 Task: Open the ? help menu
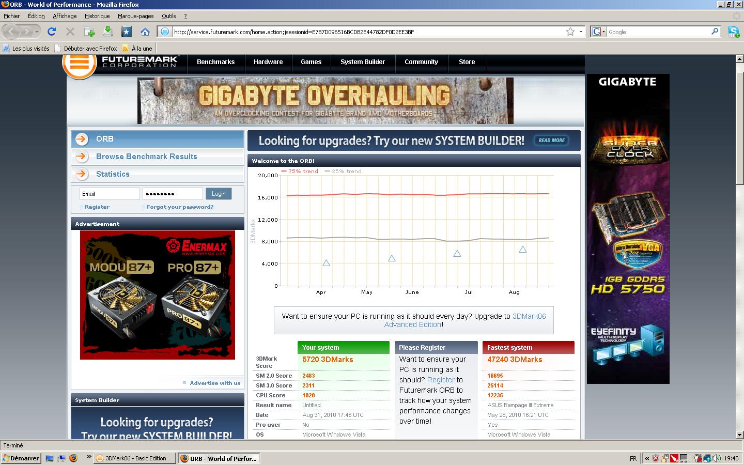[x=185, y=16]
